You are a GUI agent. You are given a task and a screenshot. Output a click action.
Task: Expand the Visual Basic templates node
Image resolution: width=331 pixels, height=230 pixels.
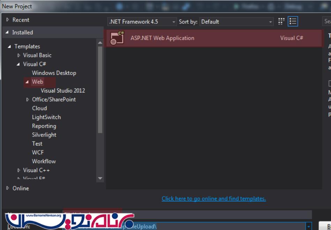pos(19,55)
